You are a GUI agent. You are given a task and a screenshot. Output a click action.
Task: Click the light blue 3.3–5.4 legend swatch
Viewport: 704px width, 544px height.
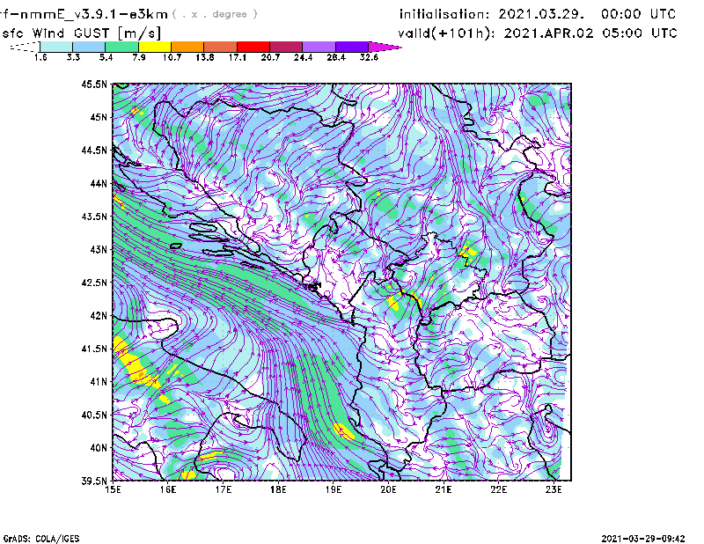click(89, 47)
